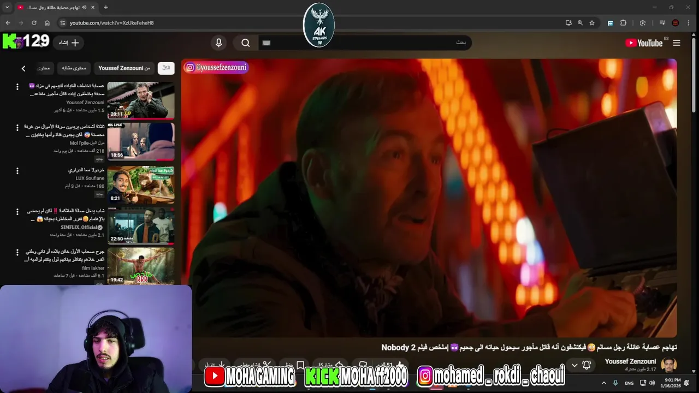The width and height of the screenshot is (699, 393).
Task: Click the youtube.com address bar URL
Action: (111, 23)
